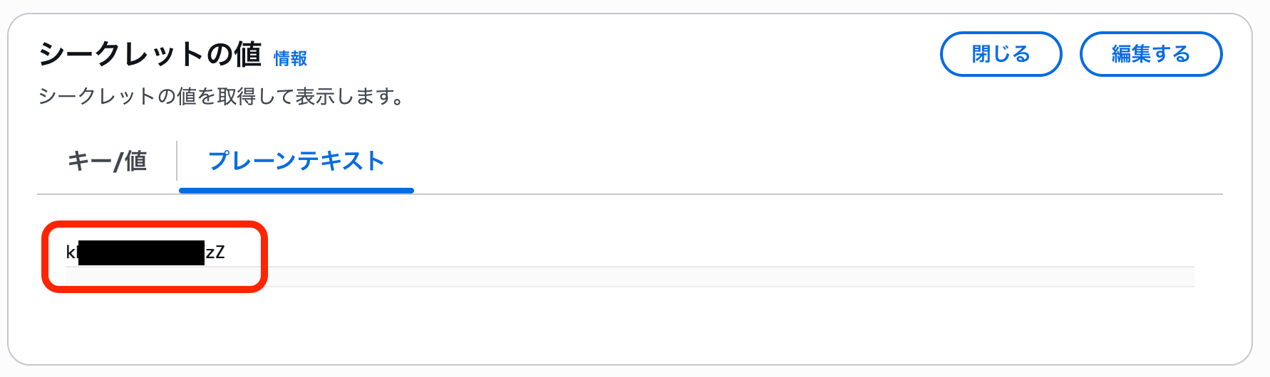Select the プレーンテキスト tab

[x=296, y=161]
